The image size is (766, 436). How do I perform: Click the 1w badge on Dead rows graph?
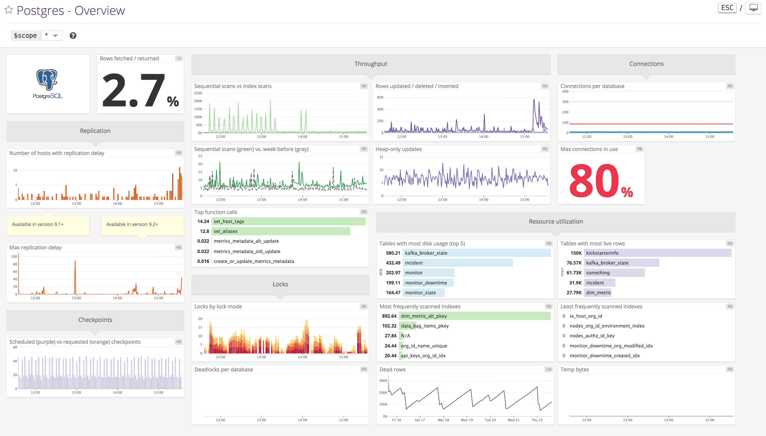[548, 369]
